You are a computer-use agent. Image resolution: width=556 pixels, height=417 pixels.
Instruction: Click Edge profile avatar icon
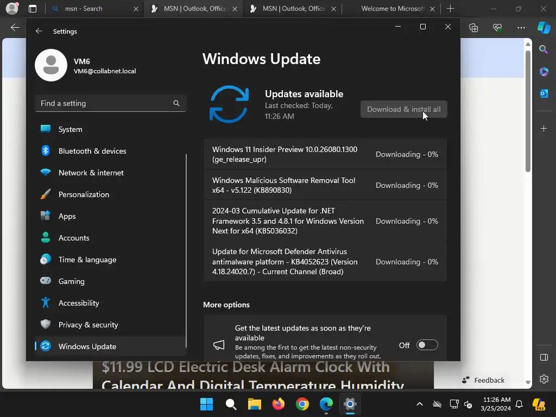[12, 9]
